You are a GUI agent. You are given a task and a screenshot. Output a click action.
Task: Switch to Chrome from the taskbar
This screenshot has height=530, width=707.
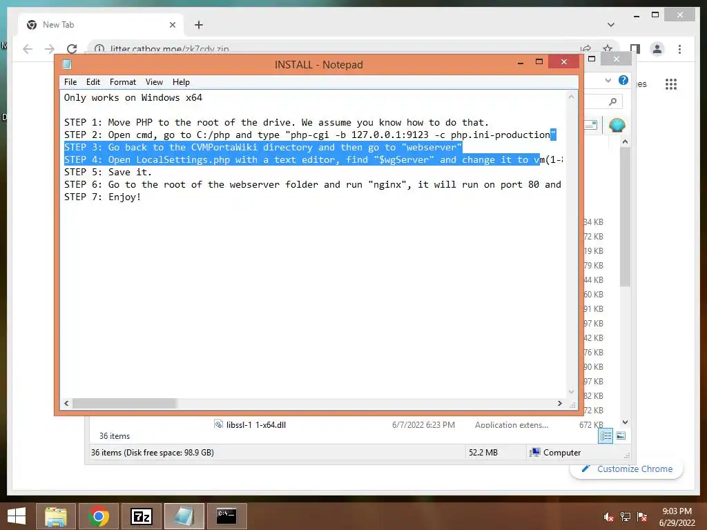99,516
